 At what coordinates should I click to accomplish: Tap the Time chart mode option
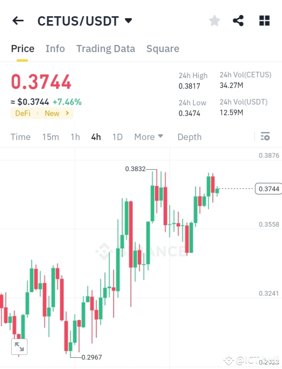(x=20, y=137)
